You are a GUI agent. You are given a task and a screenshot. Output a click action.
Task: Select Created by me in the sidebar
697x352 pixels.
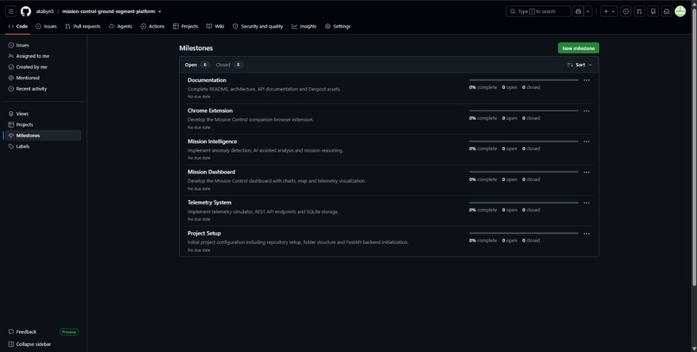tap(42, 67)
